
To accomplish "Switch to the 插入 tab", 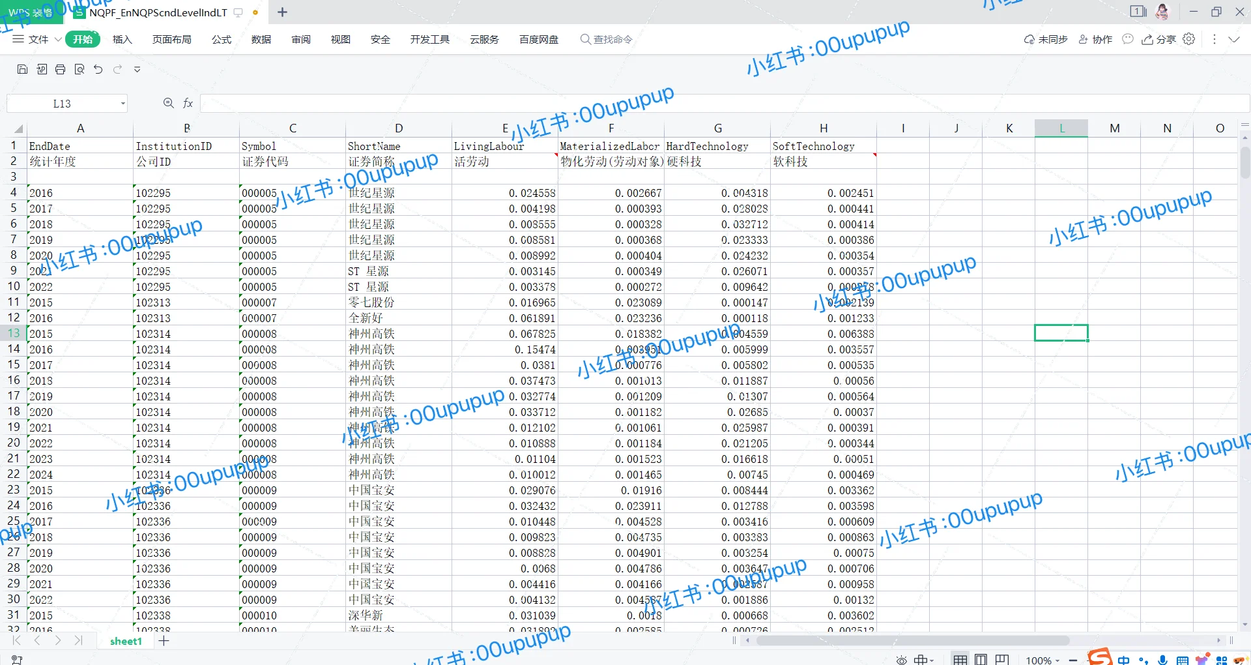I will (122, 39).
